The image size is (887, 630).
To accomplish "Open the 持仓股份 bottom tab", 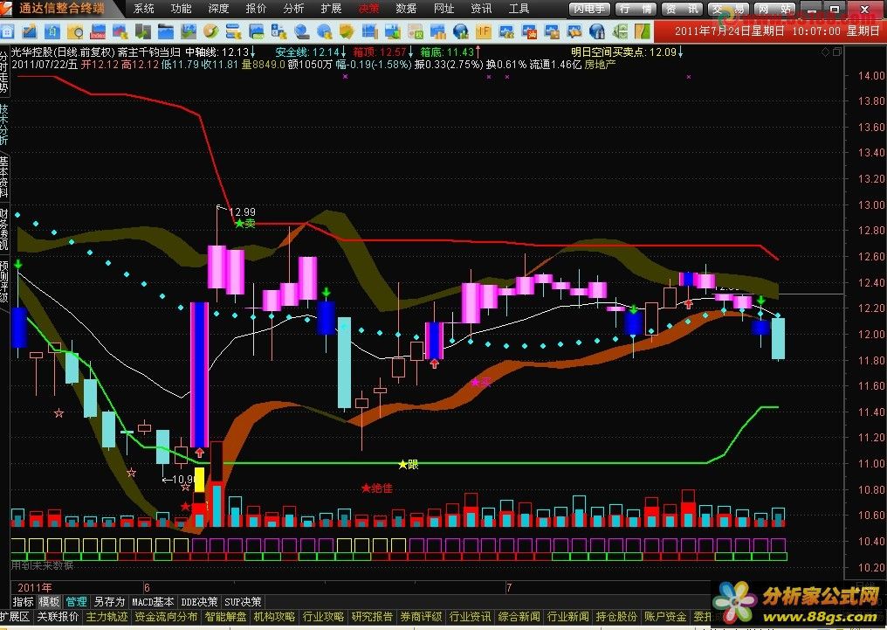I will tap(616, 616).
